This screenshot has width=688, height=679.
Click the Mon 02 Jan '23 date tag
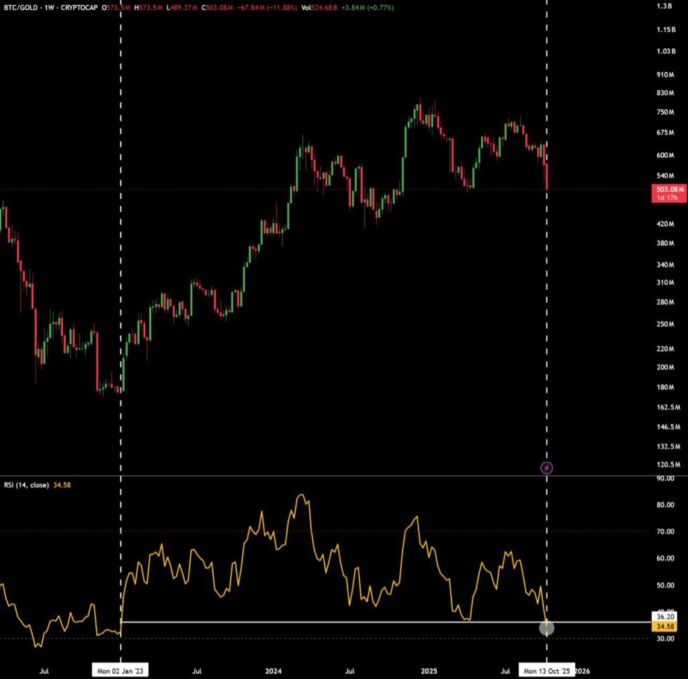(120, 670)
